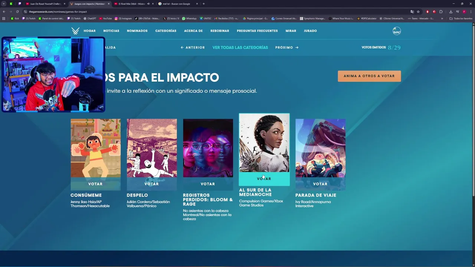Open PREGUNTAS FRECUENTES menu item
The height and width of the screenshot is (267, 475).
click(x=257, y=31)
